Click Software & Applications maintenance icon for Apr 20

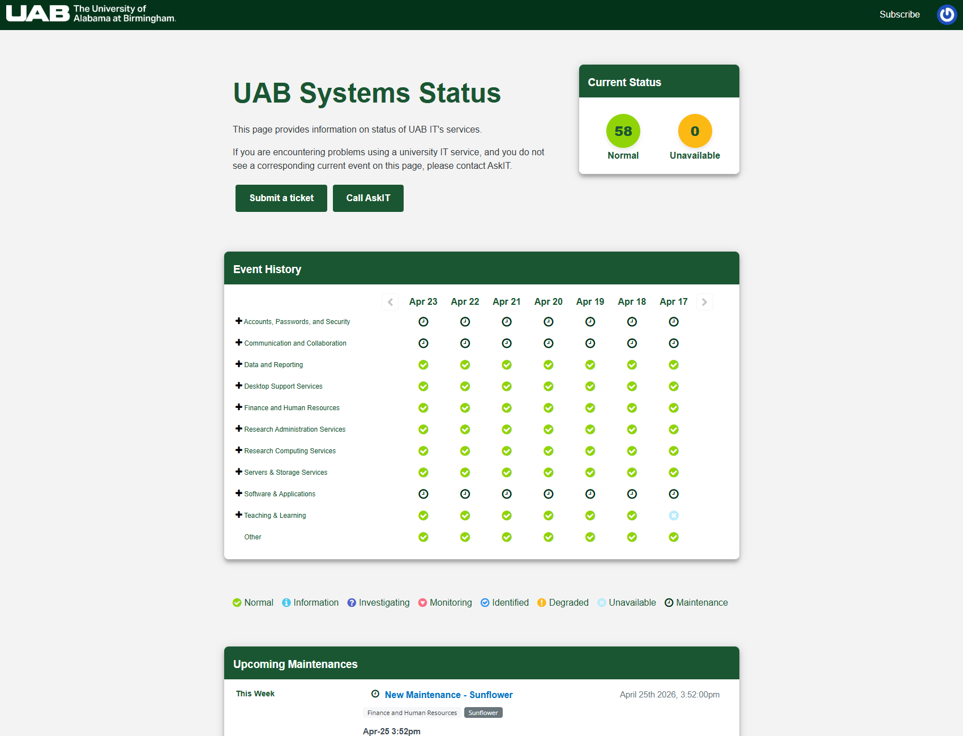coord(549,494)
